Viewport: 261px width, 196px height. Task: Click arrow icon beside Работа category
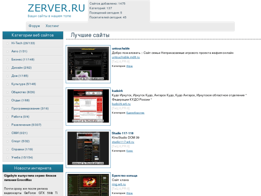(x=7, y=117)
